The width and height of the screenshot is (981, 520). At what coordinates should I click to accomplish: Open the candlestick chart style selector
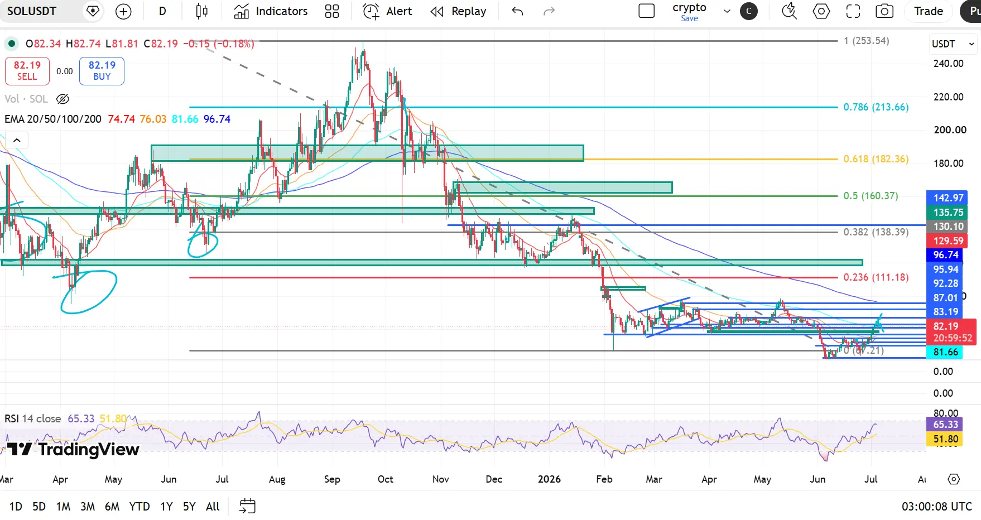[202, 11]
